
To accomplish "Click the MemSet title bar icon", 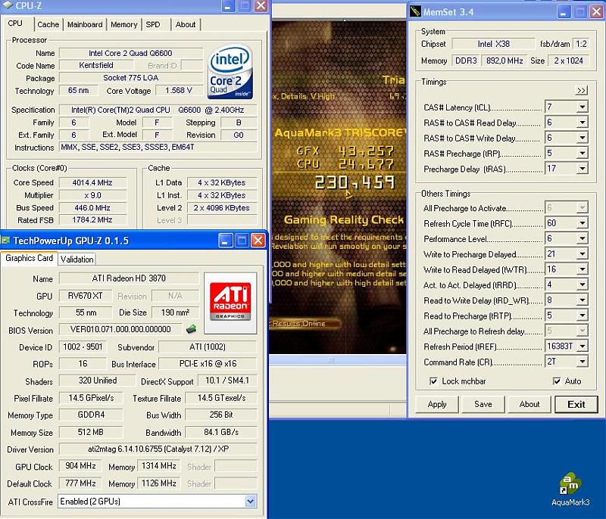I will click(x=416, y=11).
